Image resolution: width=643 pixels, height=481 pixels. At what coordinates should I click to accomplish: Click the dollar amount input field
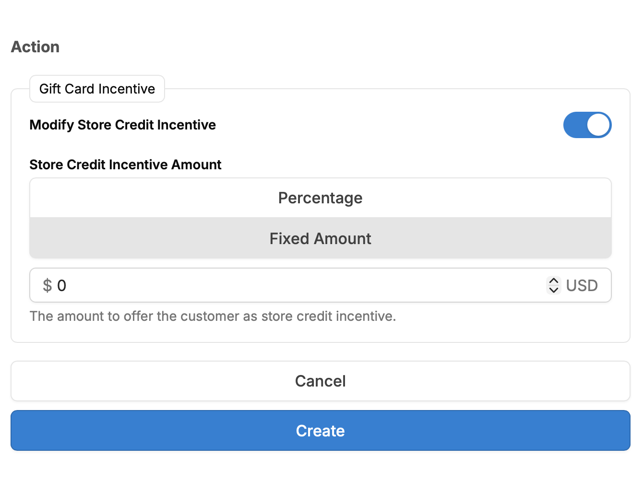pyautogui.click(x=321, y=285)
